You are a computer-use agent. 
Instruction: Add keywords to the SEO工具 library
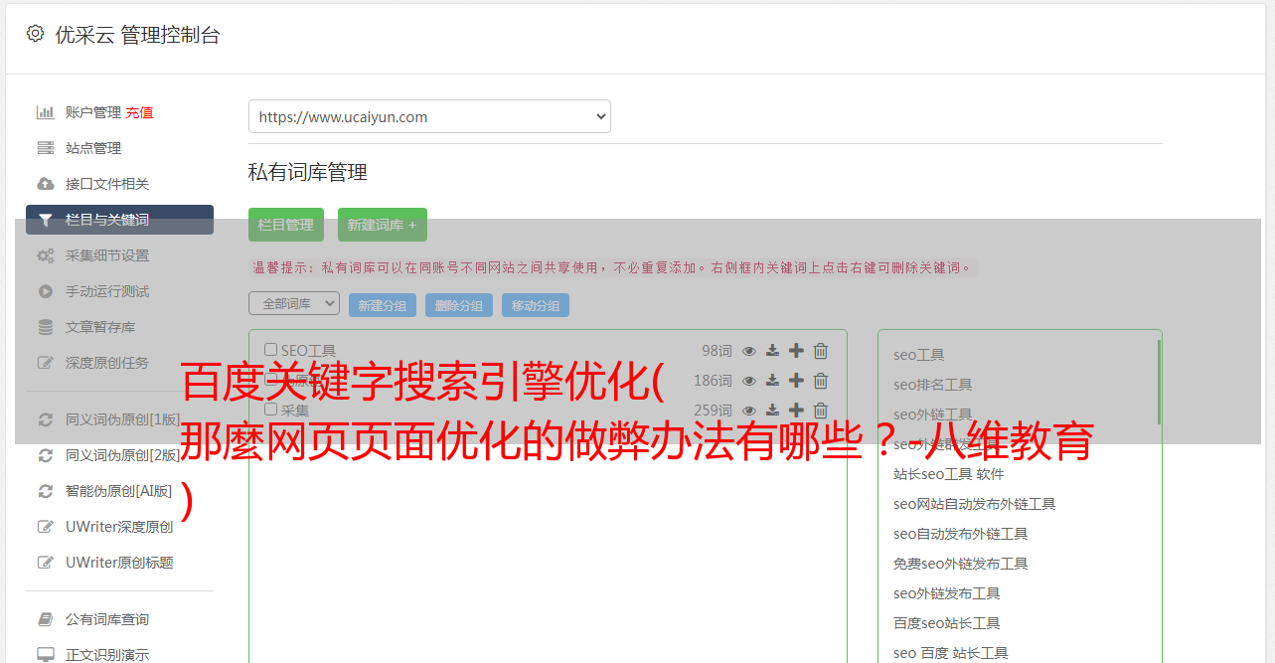click(796, 350)
